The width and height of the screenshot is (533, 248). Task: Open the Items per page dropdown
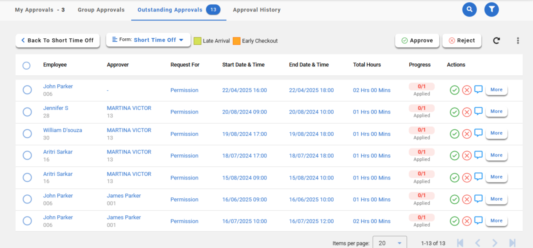coord(389,243)
